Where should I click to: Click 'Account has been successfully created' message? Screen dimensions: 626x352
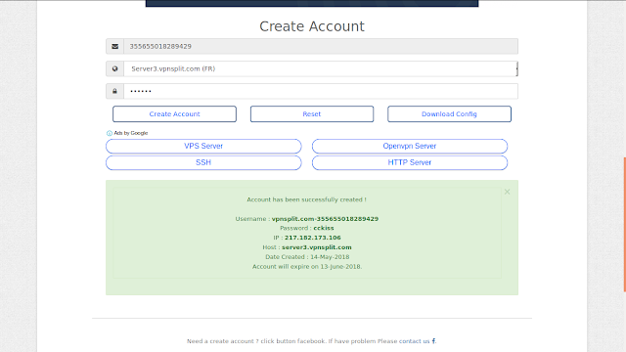click(306, 199)
